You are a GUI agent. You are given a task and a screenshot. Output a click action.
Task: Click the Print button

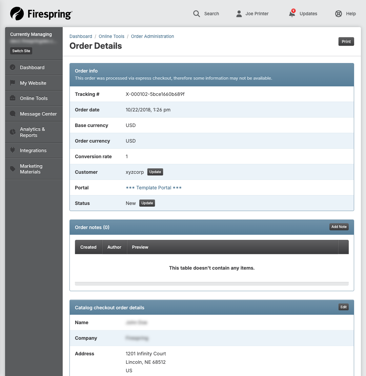coord(346,41)
